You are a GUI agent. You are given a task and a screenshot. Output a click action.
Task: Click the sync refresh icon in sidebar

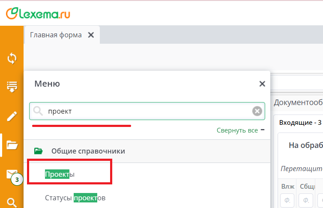(12, 58)
